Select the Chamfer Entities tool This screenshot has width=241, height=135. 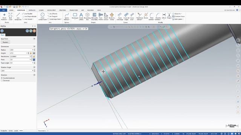click(x=158, y=16)
